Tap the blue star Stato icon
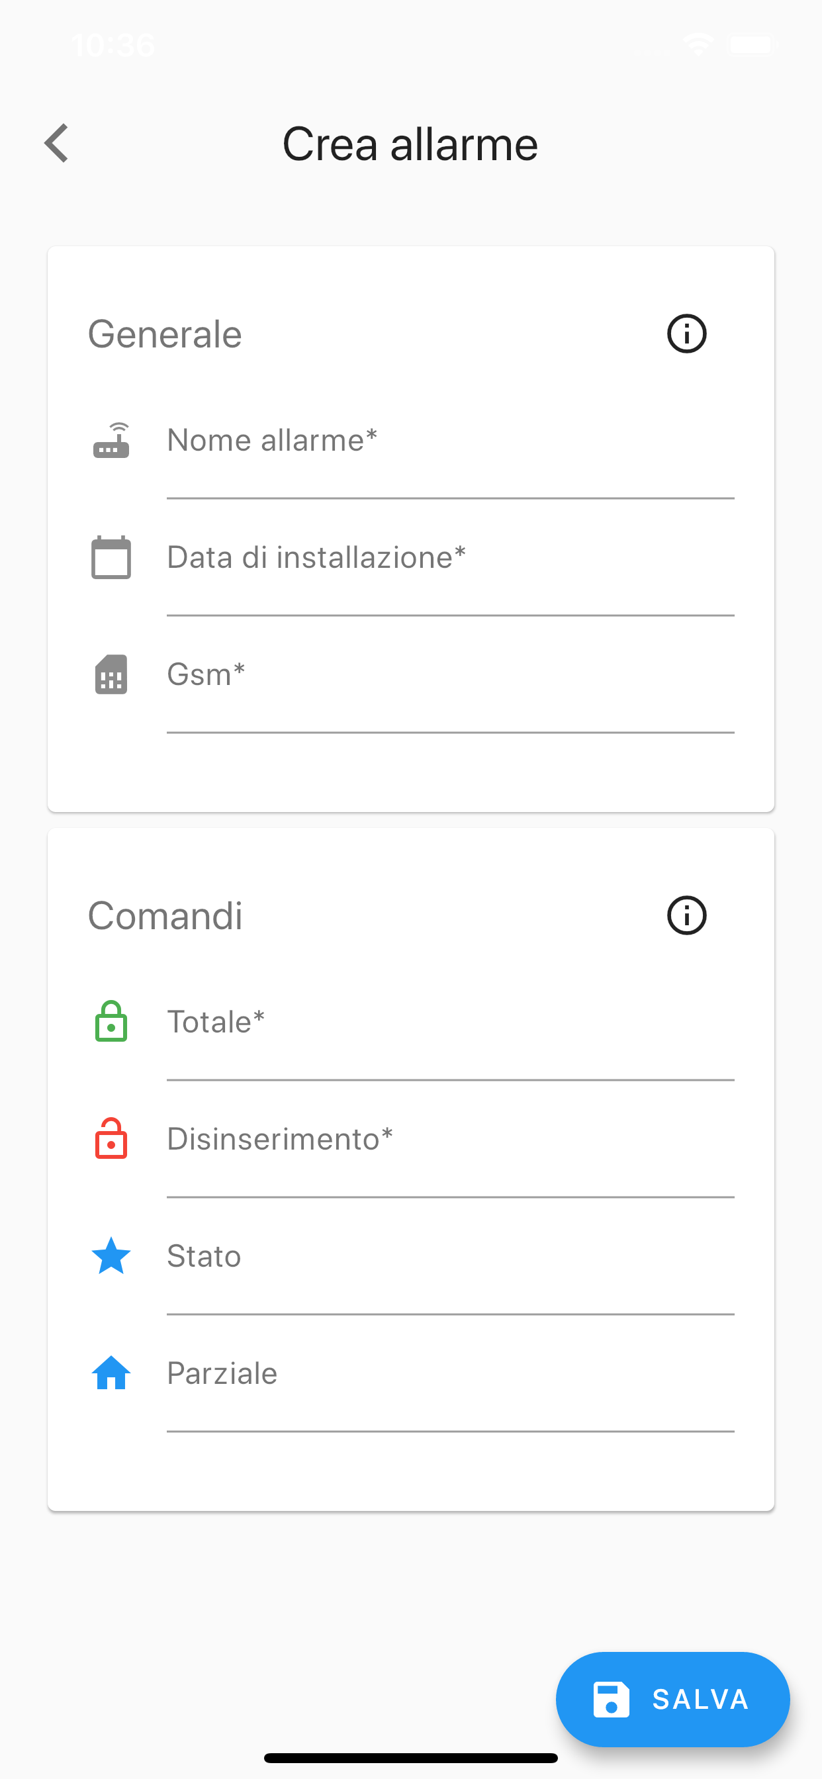Screen dimensions: 822x1779 point(111,1255)
